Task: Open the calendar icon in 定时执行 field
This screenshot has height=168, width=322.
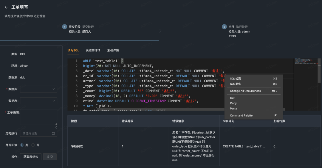Action: tap(53, 134)
